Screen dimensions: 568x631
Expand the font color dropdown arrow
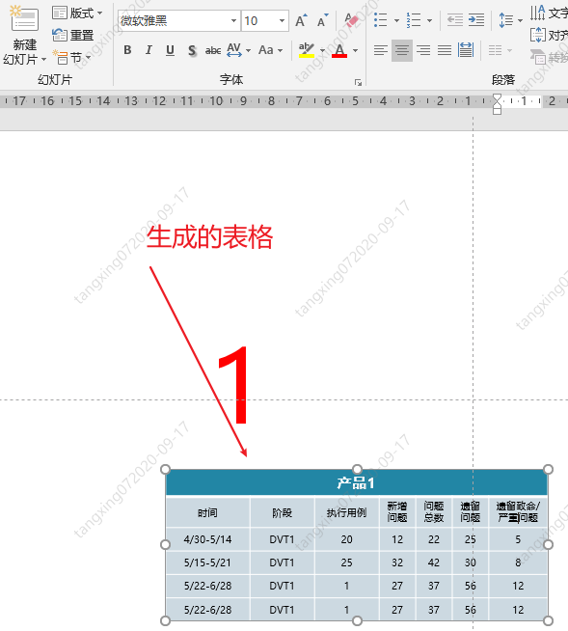point(355,51)
